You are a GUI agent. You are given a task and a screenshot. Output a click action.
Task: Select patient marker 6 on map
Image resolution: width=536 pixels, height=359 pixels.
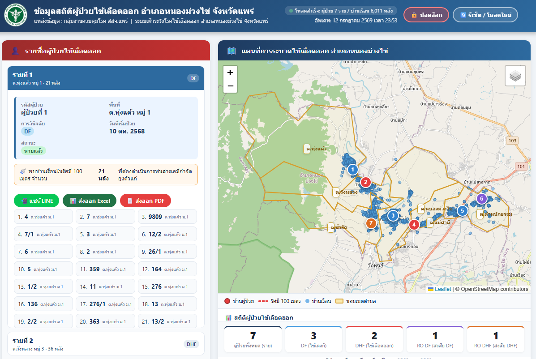(x=482, y=198)
